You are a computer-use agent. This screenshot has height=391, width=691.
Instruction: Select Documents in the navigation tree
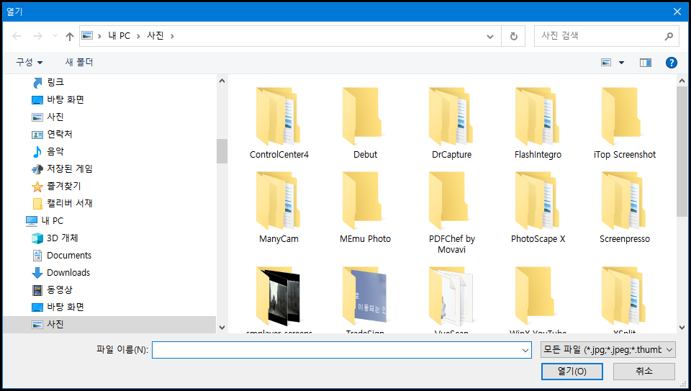pyautogui.click(x=69, y=255)
